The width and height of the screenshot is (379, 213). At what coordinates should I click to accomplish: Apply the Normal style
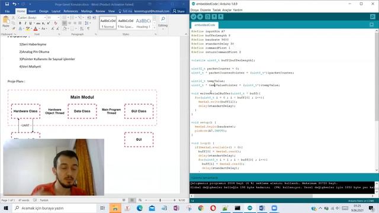[108, 23]
